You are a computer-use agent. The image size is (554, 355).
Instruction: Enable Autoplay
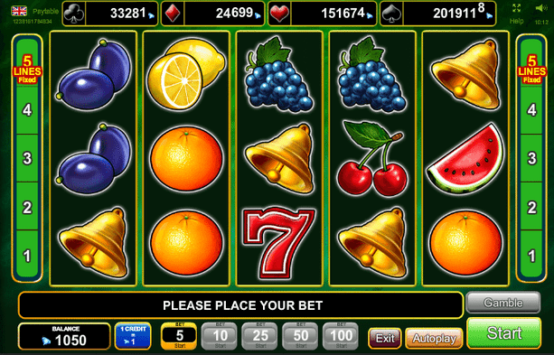point(434,339)
